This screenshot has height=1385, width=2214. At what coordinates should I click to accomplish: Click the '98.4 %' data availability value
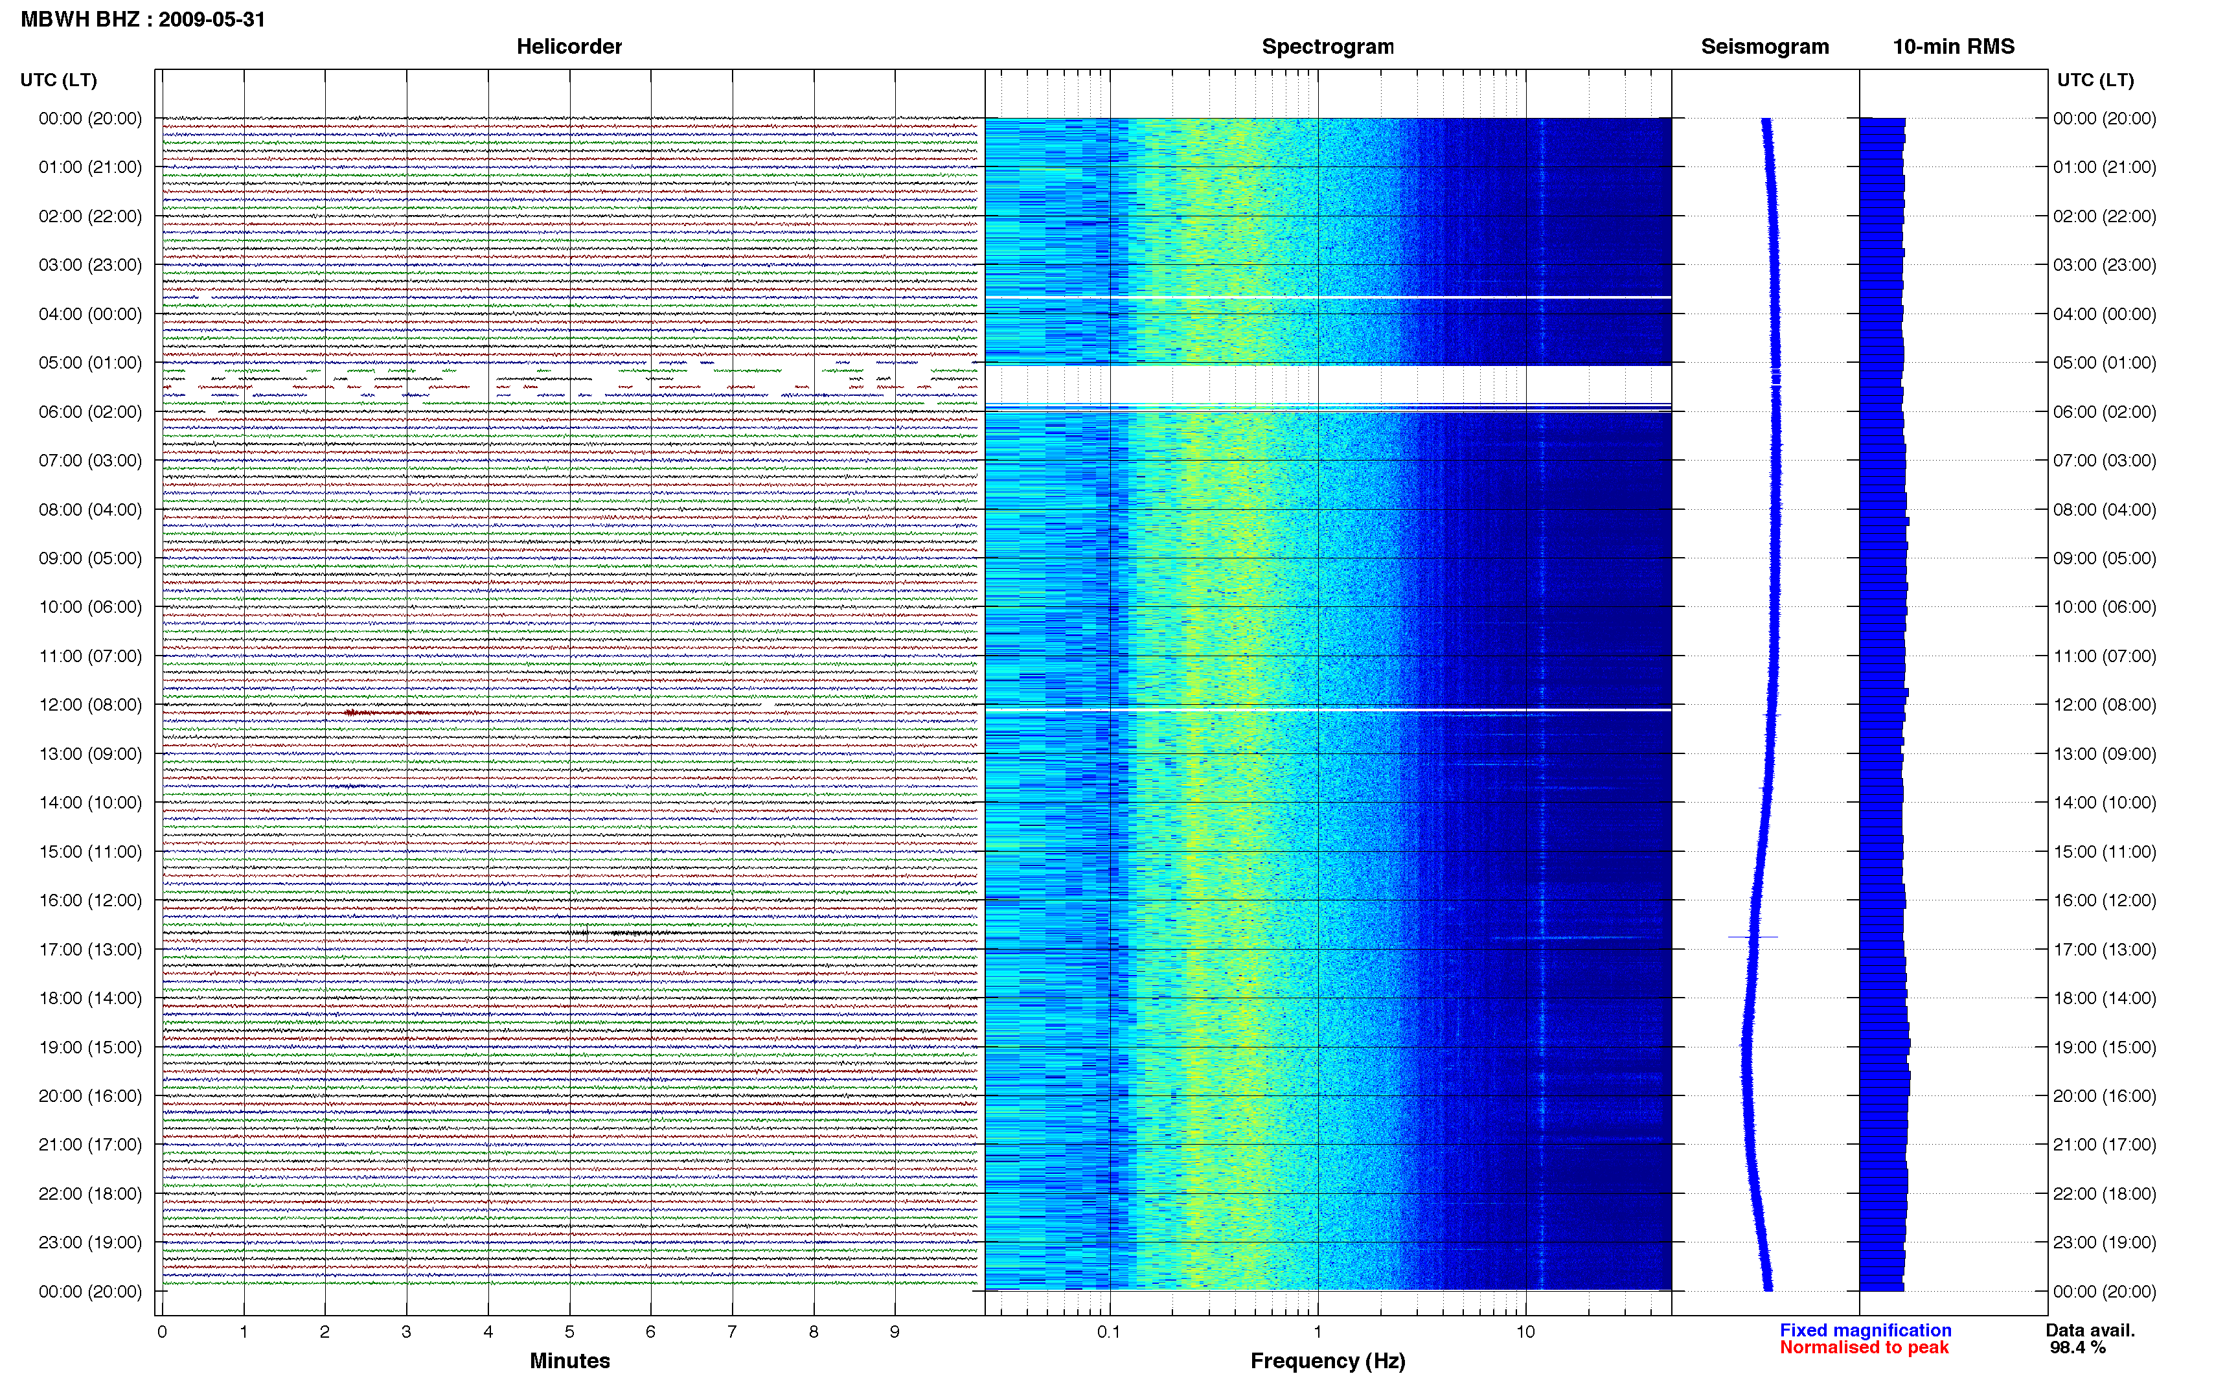coord(2077,1347)
